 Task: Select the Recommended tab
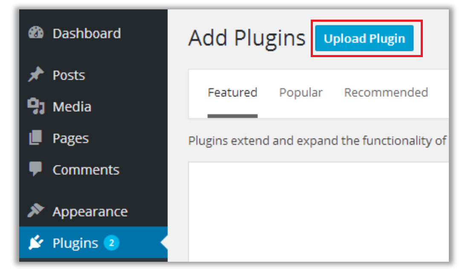[386, 93]
